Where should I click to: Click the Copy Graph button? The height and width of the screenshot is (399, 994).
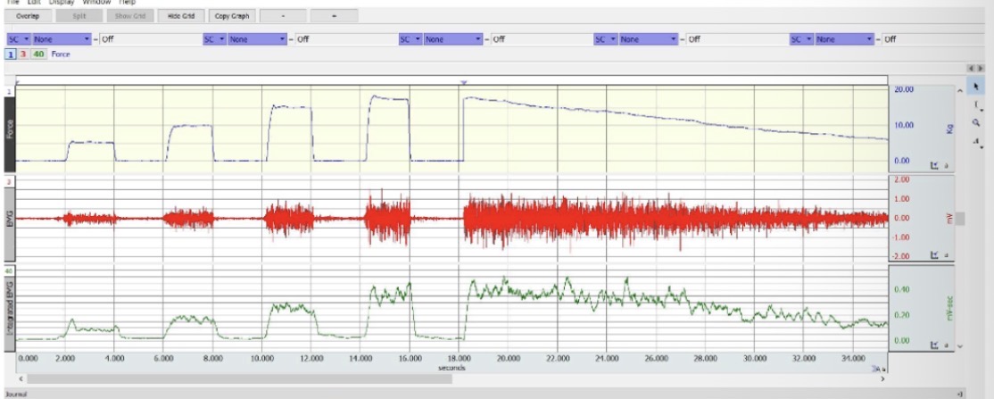click(232, 16)
